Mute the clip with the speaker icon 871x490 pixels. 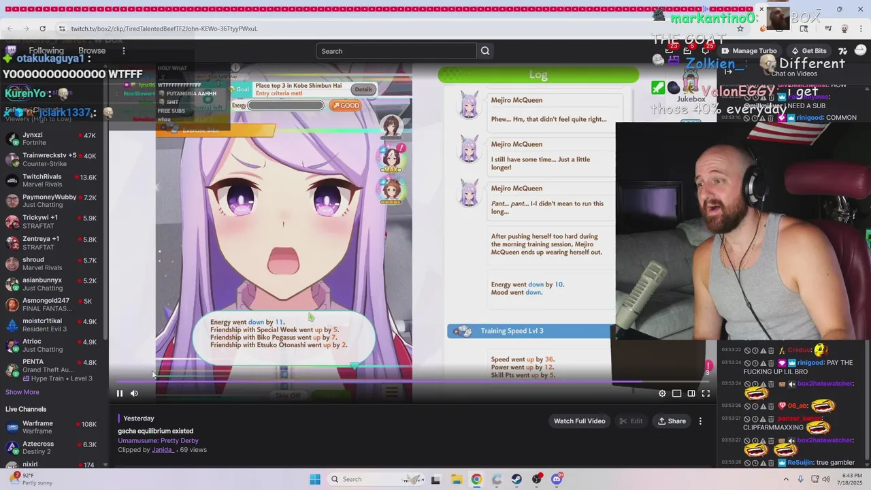point(134,393)
